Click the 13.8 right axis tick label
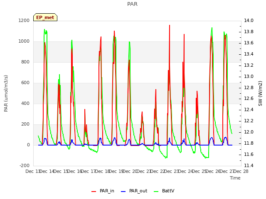The height and width of the screenshot is (199, 266). (249, 32)
